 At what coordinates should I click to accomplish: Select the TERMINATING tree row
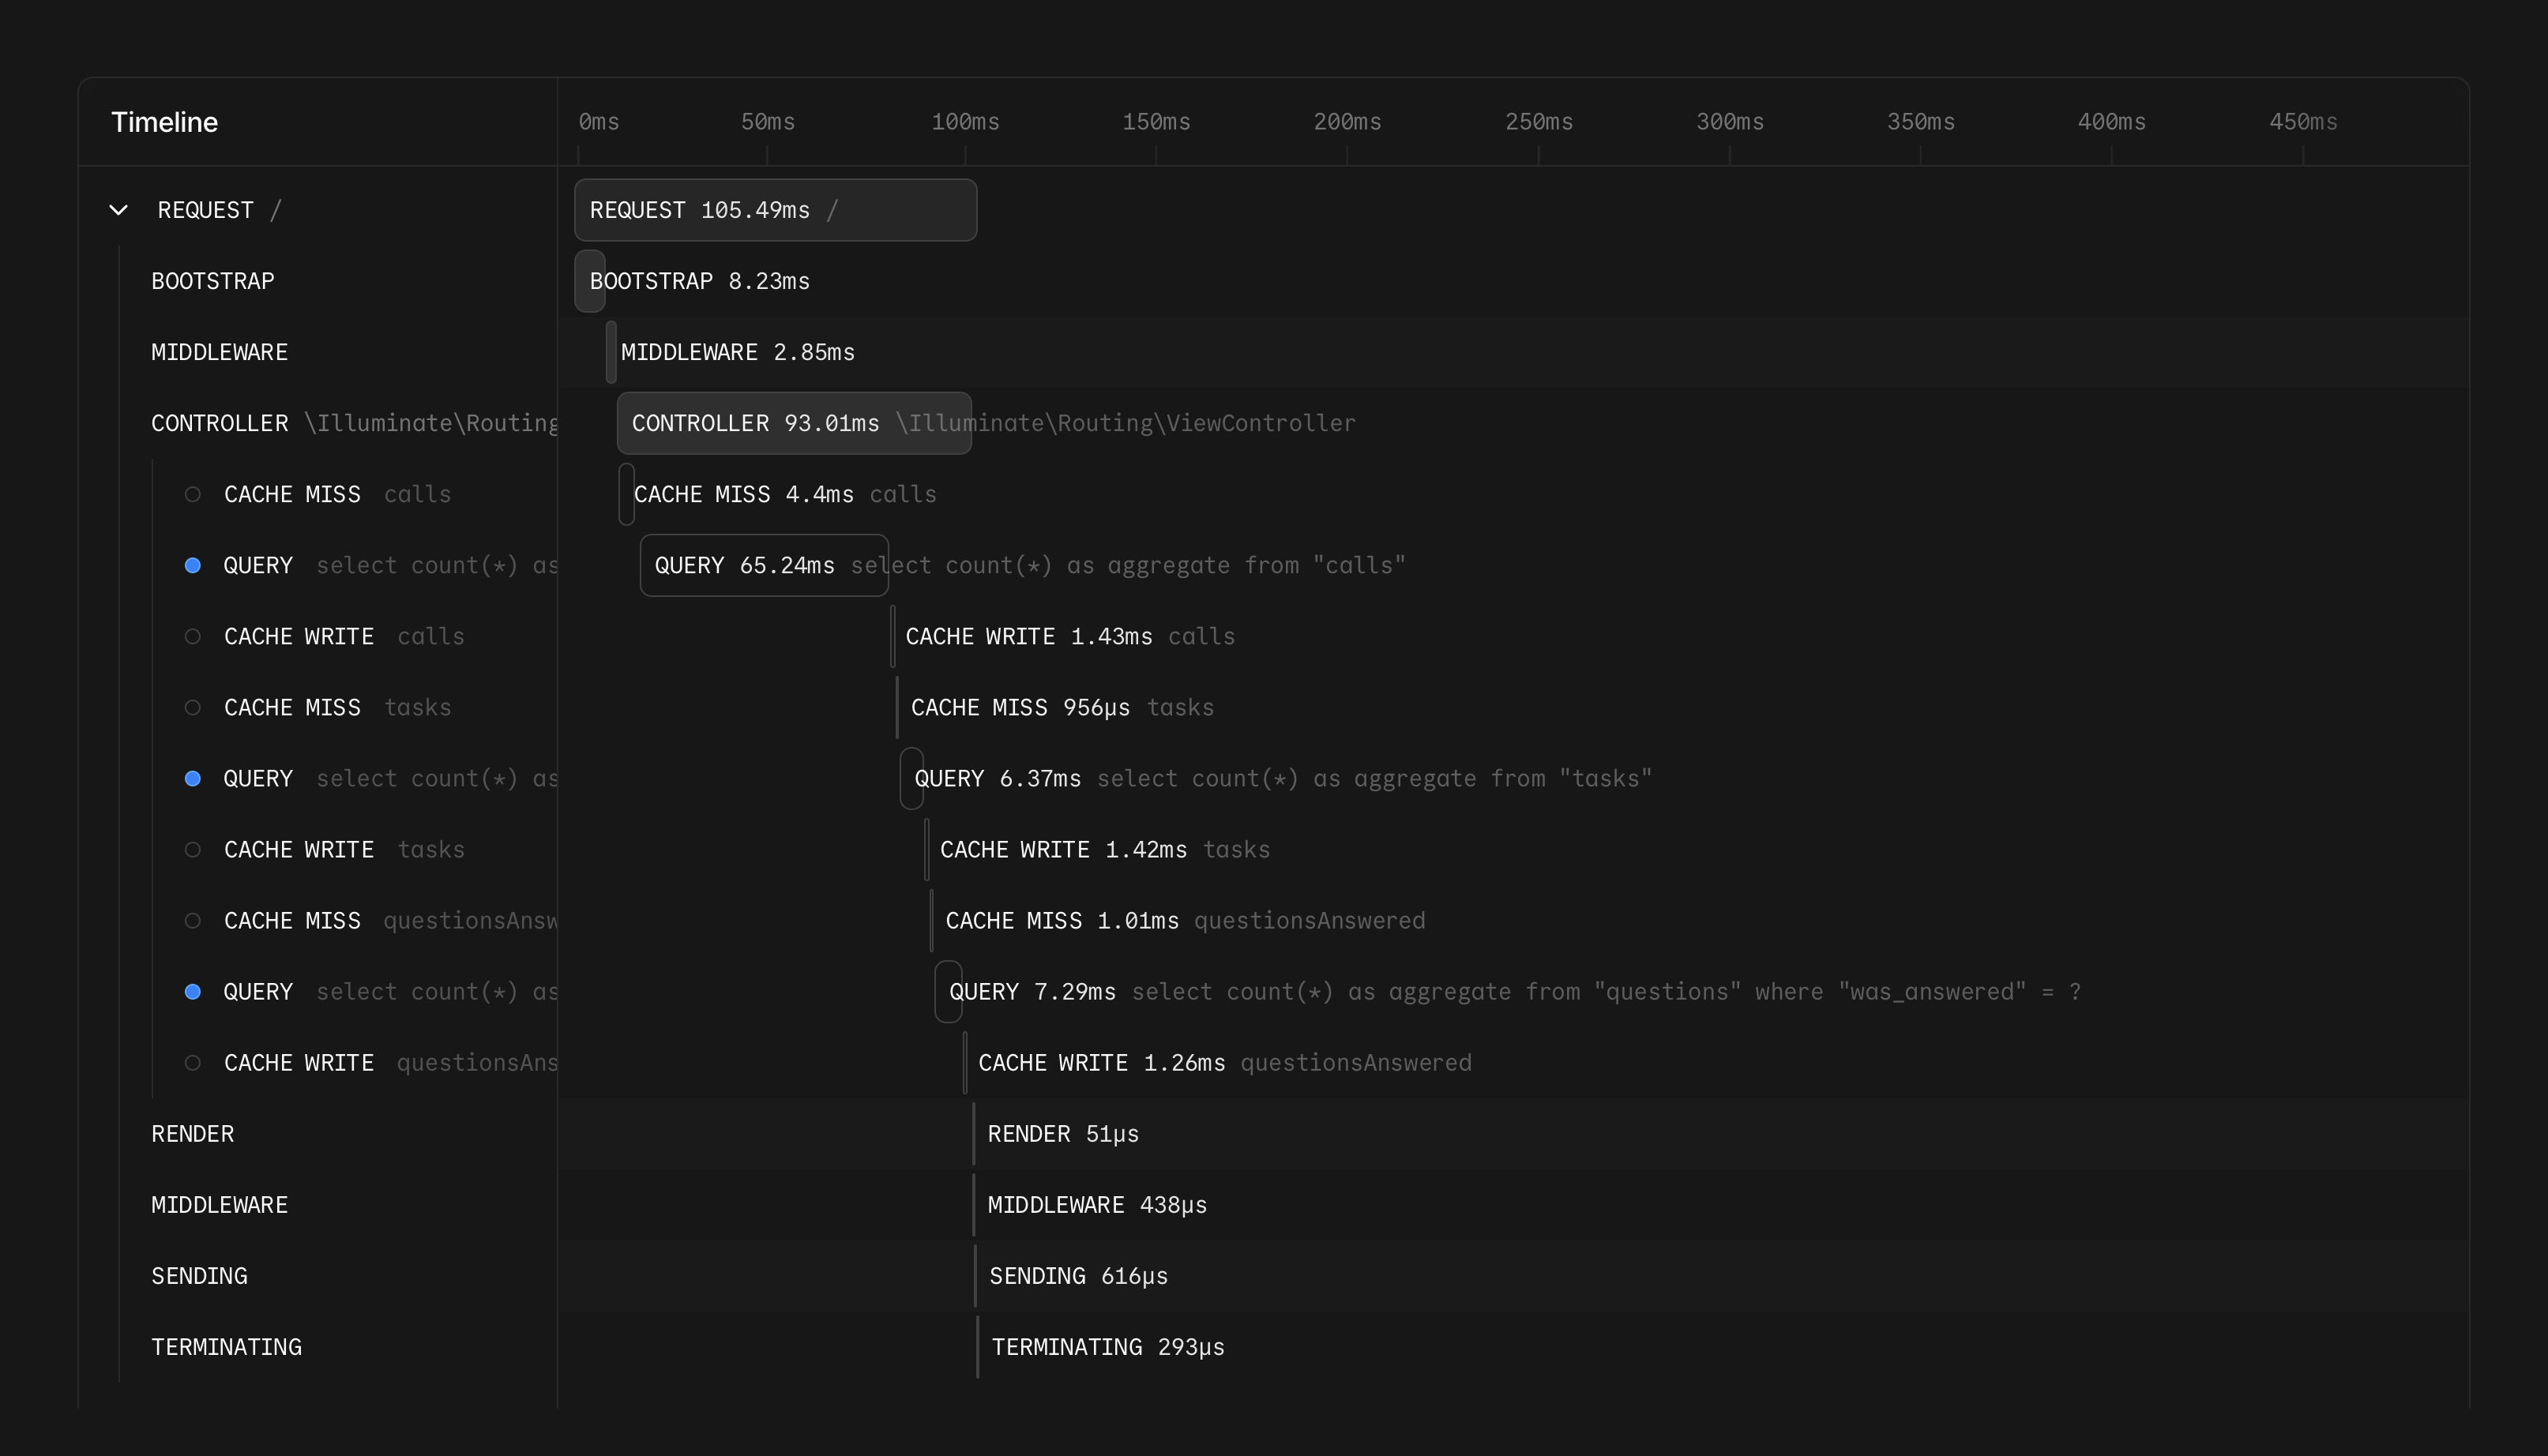click(226, 1347)
